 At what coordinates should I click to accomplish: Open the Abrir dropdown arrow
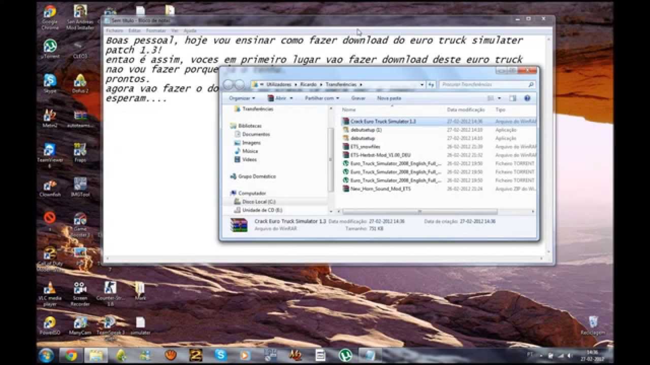(292, 98)
